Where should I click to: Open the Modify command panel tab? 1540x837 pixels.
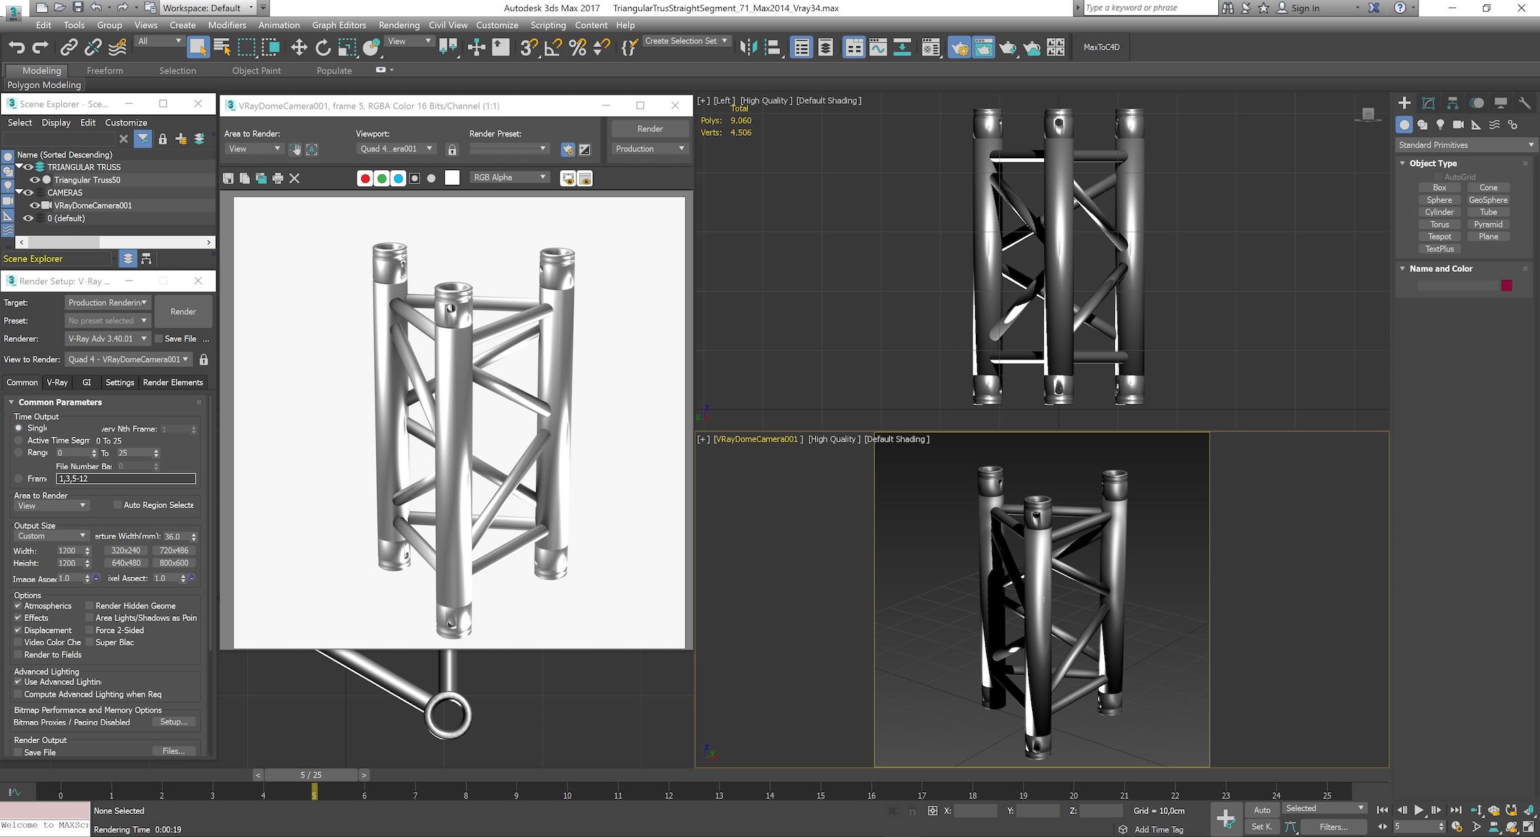tap(1429, 103)
